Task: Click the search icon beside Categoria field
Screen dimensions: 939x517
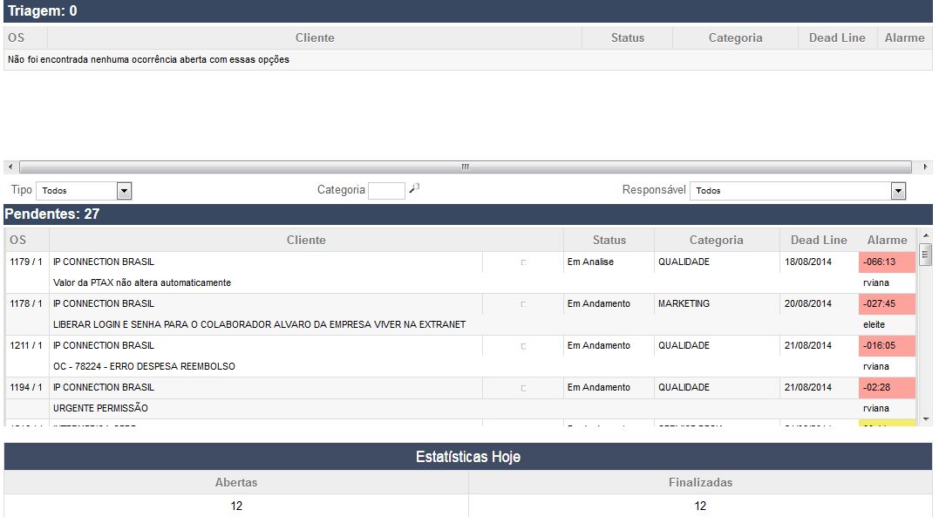Action: coord(415,188)
